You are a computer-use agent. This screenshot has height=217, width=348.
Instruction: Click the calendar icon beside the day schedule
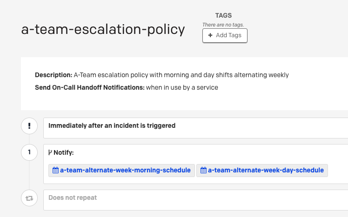coord(203,170)
